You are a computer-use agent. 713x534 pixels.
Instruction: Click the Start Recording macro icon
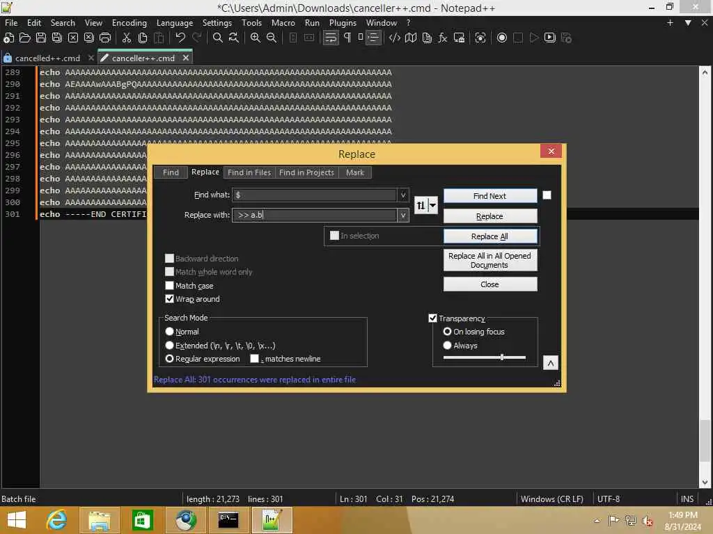[501, 38]
